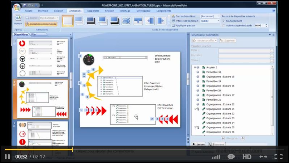Select the no-transition thumbnail in gallery
Image resolution: width=289 pixels, height=163 pixels.
(68, 21)
